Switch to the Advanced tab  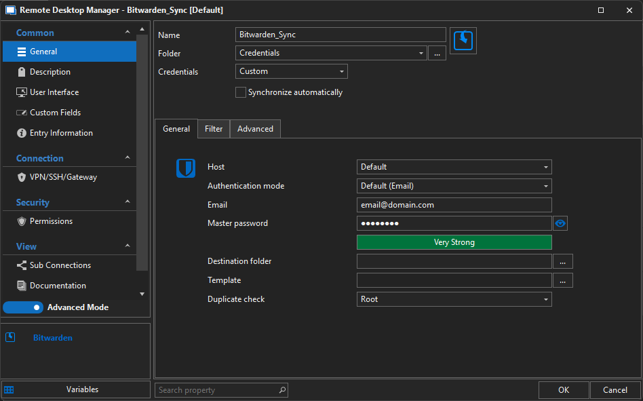point(255,129)
